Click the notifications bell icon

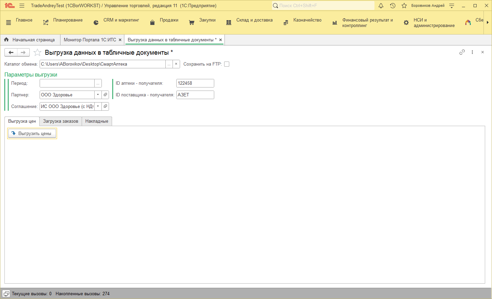click(x=381, y=5)
